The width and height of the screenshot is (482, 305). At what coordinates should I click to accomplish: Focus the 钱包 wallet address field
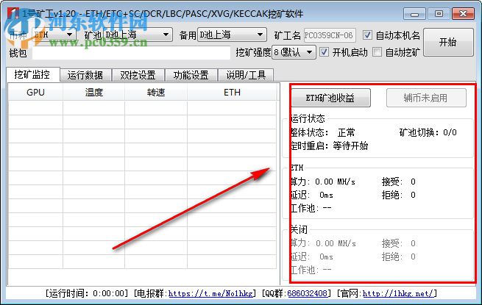coord(131,53)
